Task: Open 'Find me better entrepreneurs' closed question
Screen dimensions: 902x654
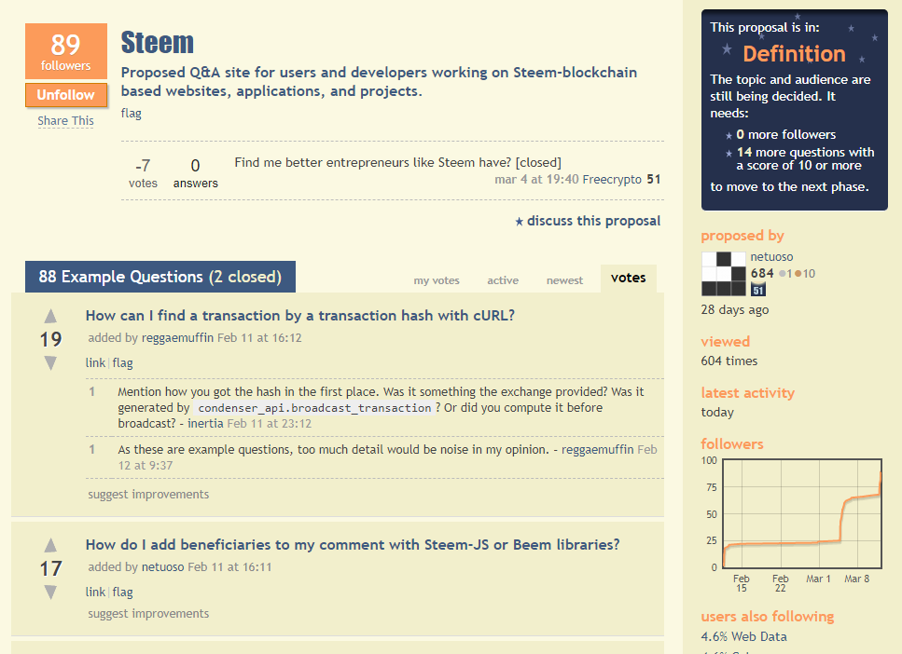Action: pyautogui.click(x=397, y=163)
